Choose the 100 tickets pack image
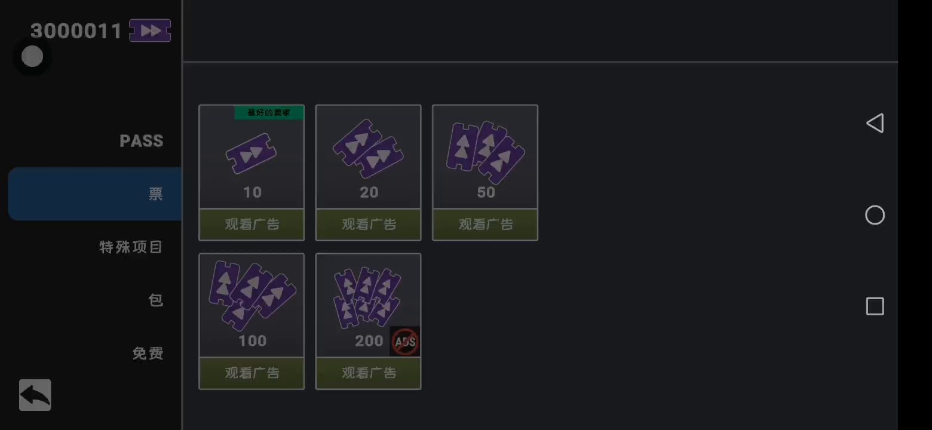This screenshot has width=932, height=430. pyautogui.click(x=252, y=295)
